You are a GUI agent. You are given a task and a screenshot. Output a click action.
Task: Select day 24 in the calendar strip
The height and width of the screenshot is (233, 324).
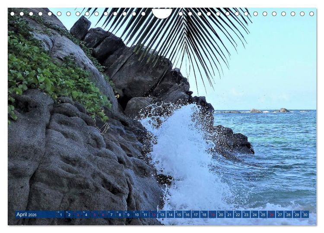pos(255,214)
